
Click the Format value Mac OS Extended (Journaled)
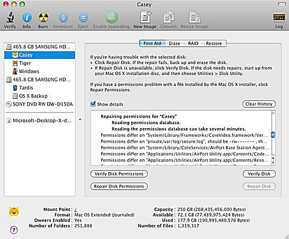(105, 215)
